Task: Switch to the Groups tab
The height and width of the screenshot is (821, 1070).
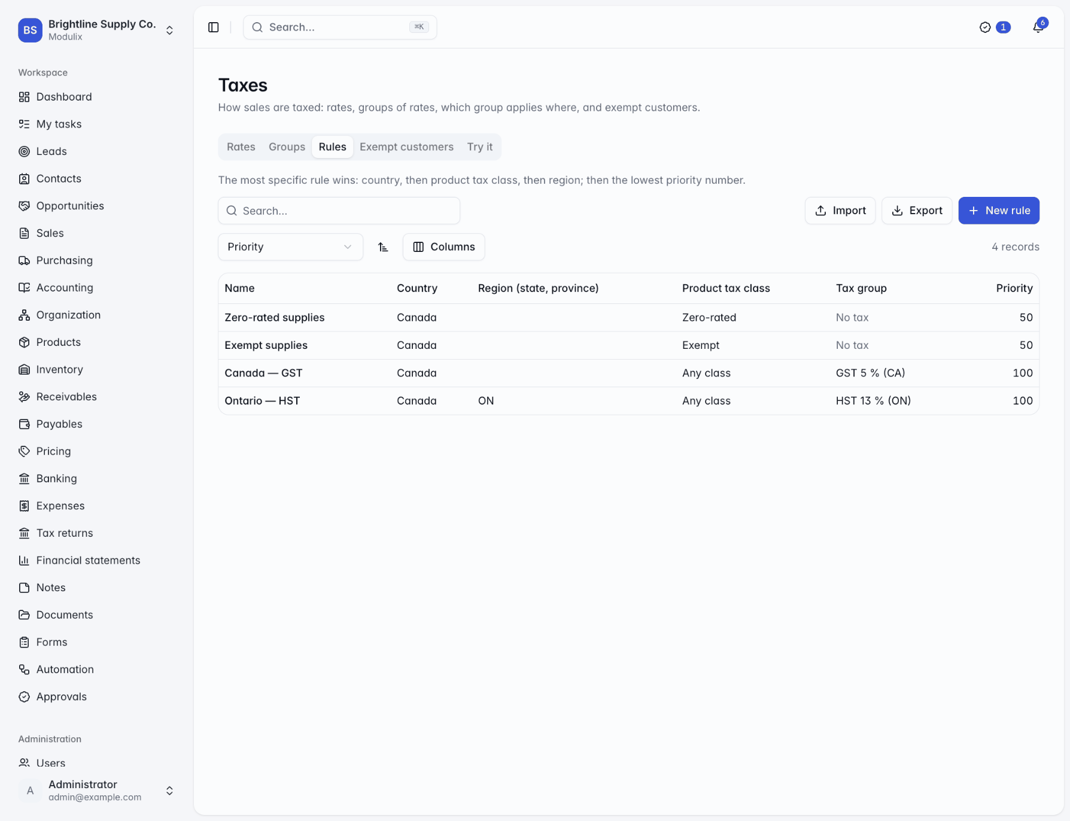Action: click(x=287, y=147)
